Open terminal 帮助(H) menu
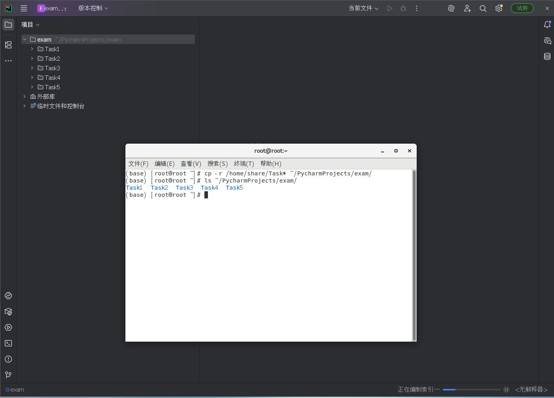 271,164
